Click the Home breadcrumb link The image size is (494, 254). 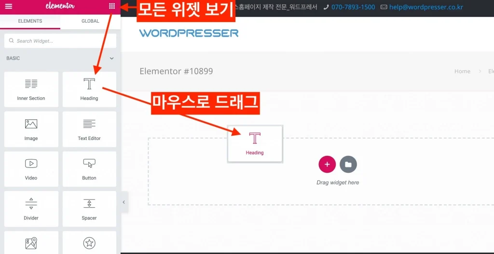(x=462, y=71)
